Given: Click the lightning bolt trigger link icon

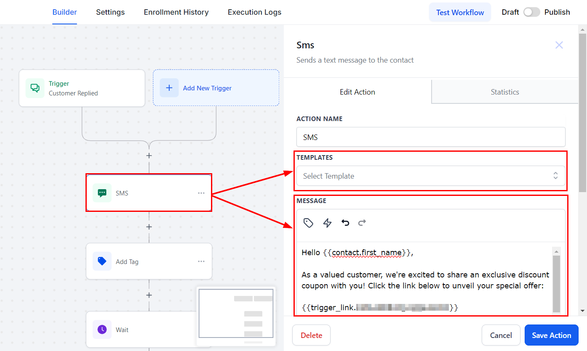Looking at the screenshot, I should coord(327,223).
